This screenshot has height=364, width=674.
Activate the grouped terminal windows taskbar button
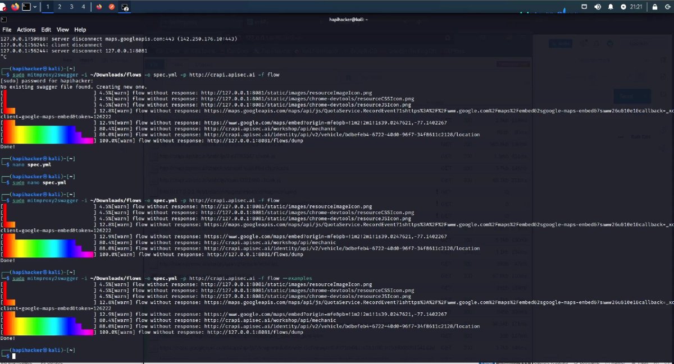pyautogui.click(x=125, y=7)
